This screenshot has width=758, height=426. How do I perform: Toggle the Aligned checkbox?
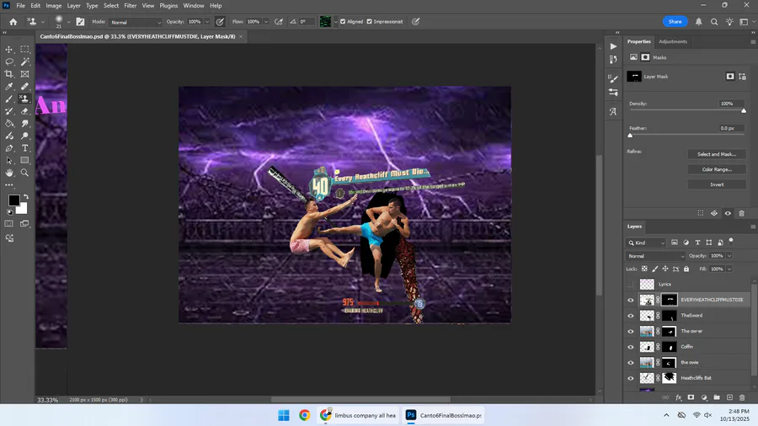click(x=343, y=22)
